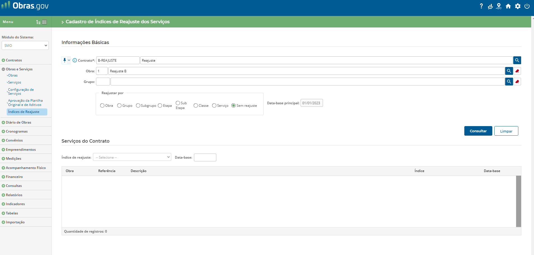Expand the Medições menu section
534x255 pixels.
(13, 159)
